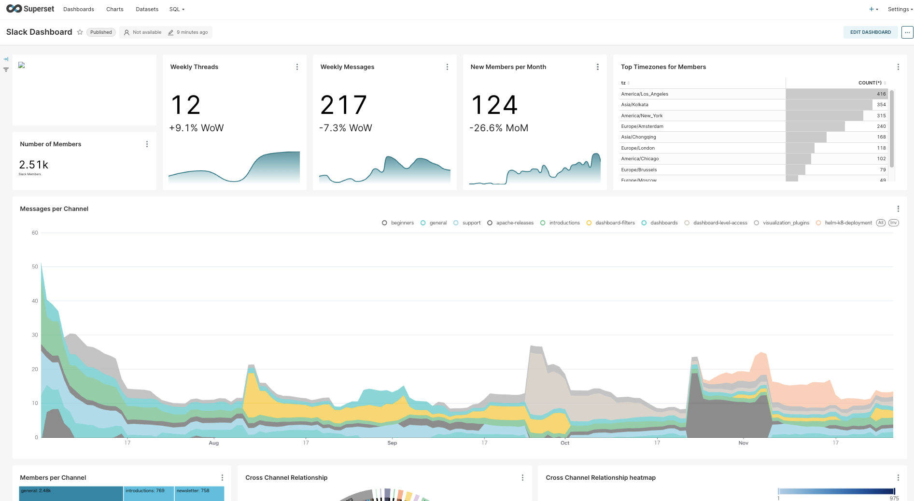This screenshot has width=914, height=501.
Task: Favorite the Slack Dashboard with star icon
Action: click(80, 32)
